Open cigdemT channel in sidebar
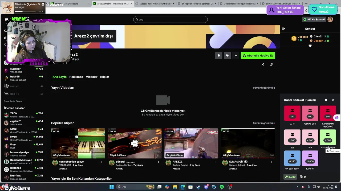Viewport: 341px width, 191px height. click(23, 123)
